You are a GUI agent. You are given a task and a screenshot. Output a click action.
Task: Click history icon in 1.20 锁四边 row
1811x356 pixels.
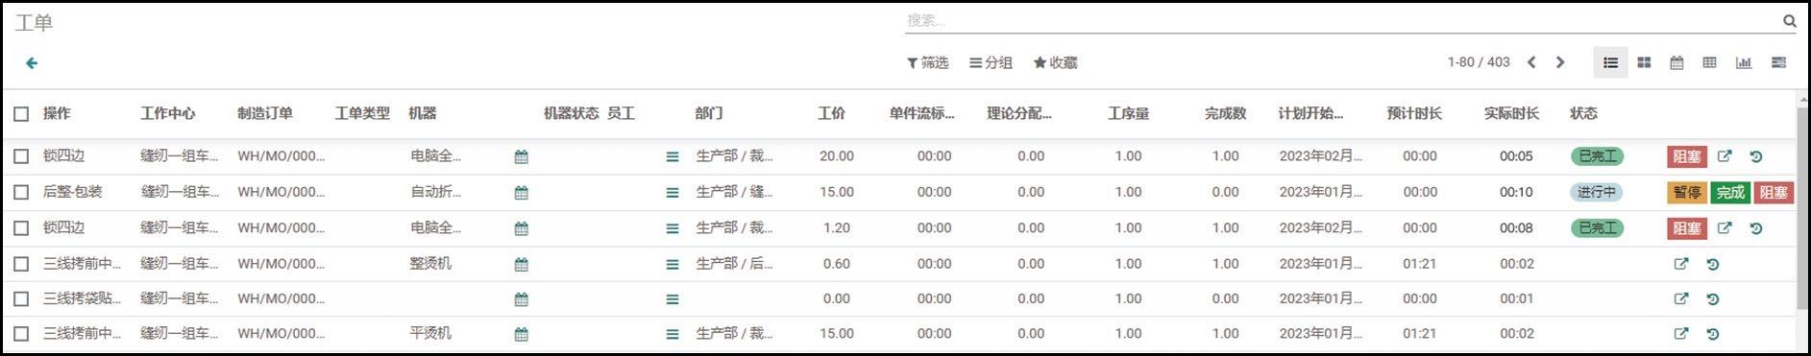1756,228
